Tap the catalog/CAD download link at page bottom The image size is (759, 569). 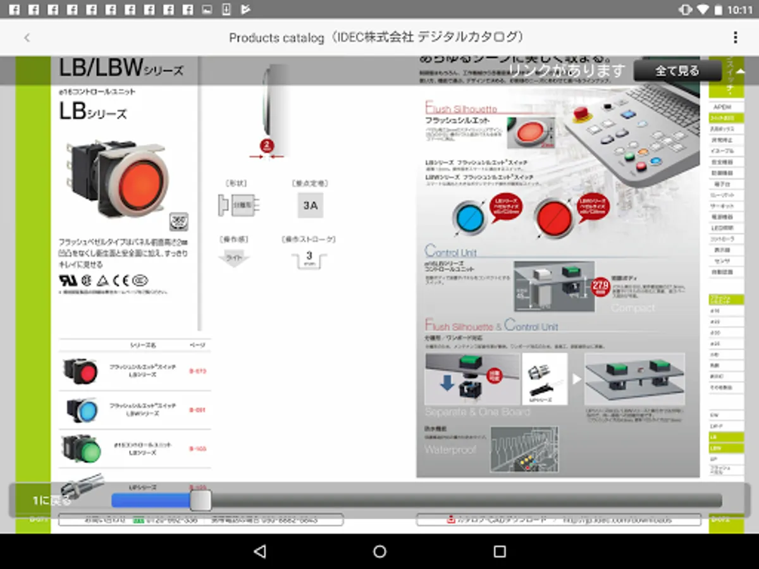(x=558, y=520)
